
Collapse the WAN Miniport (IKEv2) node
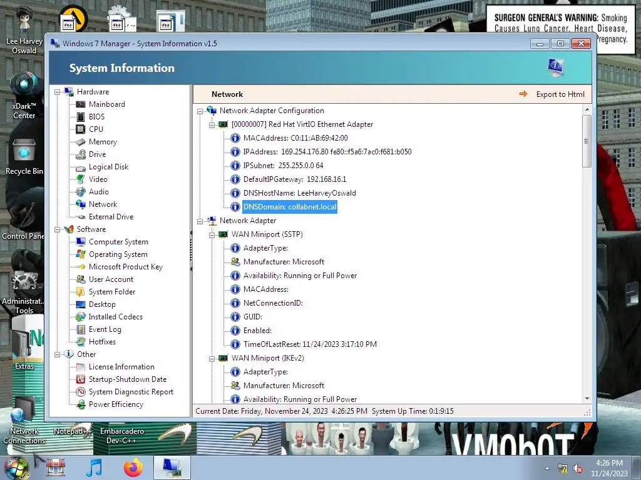click(212, 359)
